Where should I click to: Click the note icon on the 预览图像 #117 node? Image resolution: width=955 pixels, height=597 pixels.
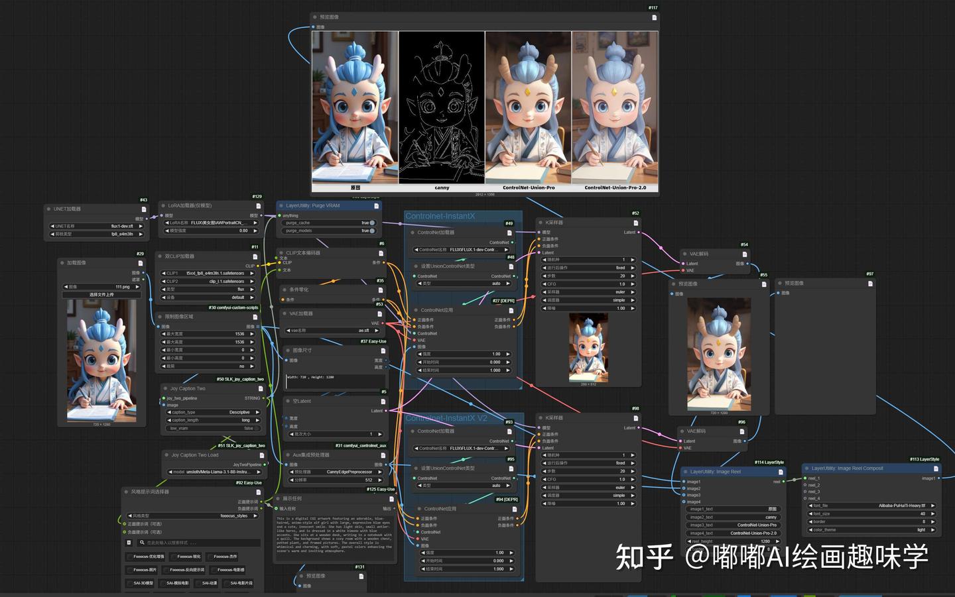654,17
